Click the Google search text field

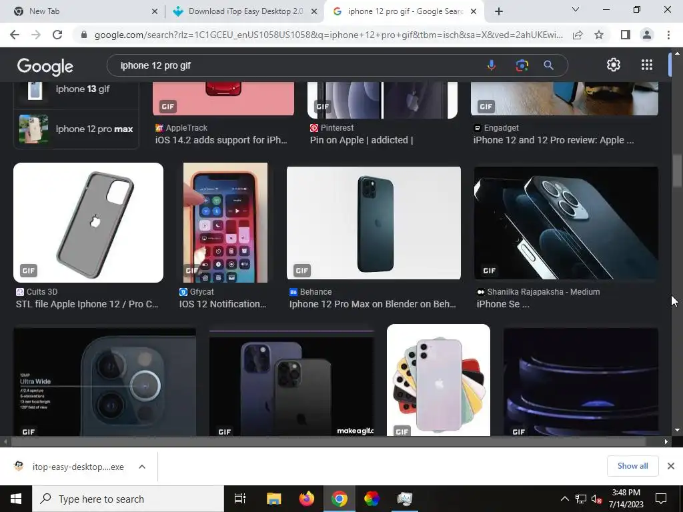pos(296,65)
